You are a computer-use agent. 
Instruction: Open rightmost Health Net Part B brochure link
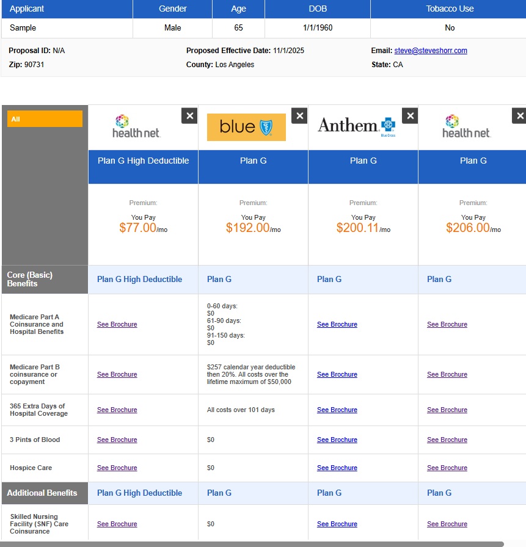click(x=447, y=375)
